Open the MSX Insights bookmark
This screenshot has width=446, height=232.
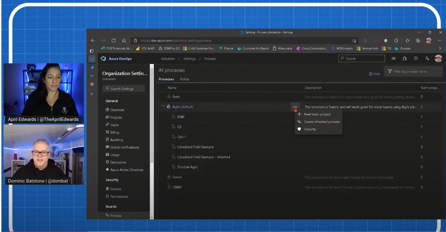(x=342, y=49)
